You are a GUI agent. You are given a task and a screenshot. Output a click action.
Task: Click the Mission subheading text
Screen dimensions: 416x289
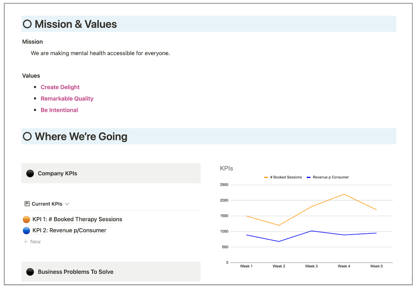pyautogui.click(x=33, y=42)
